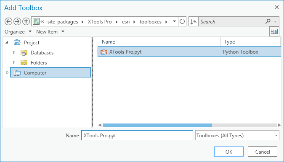The height and width of the screenshot is (162, 284).
Task: Expand arrow after toolboxes in path
Action: point(166,22)
